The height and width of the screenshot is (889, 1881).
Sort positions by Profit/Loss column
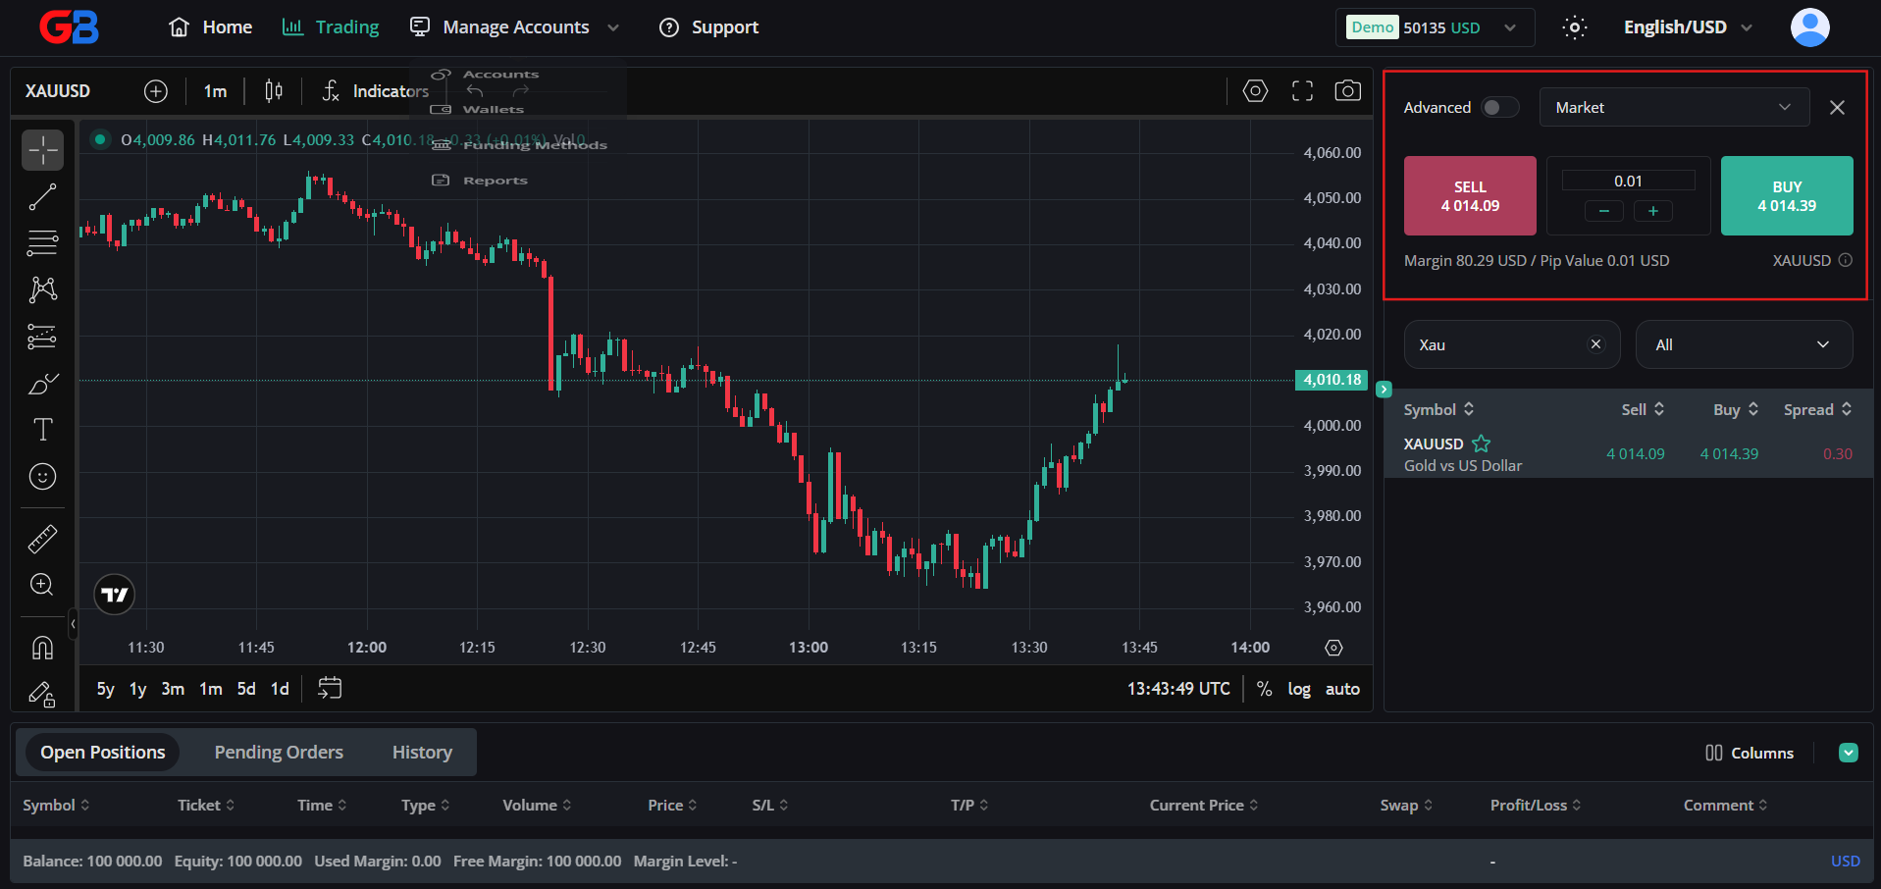1536,805
